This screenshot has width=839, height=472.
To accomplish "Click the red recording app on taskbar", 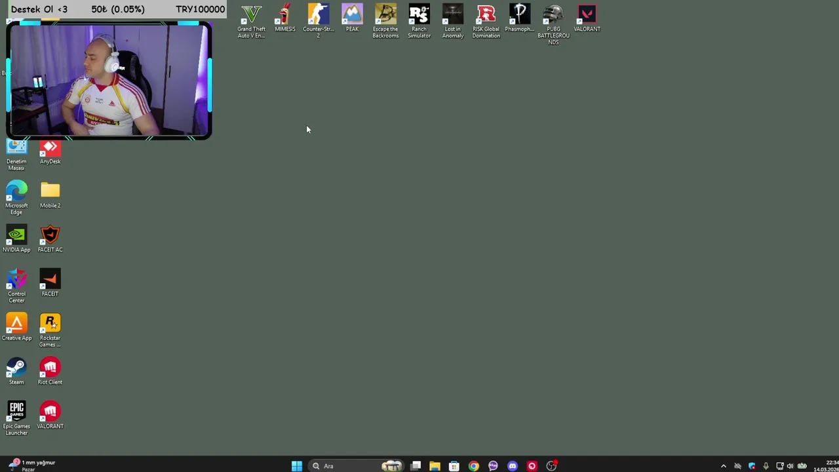I will pos(532,466).
